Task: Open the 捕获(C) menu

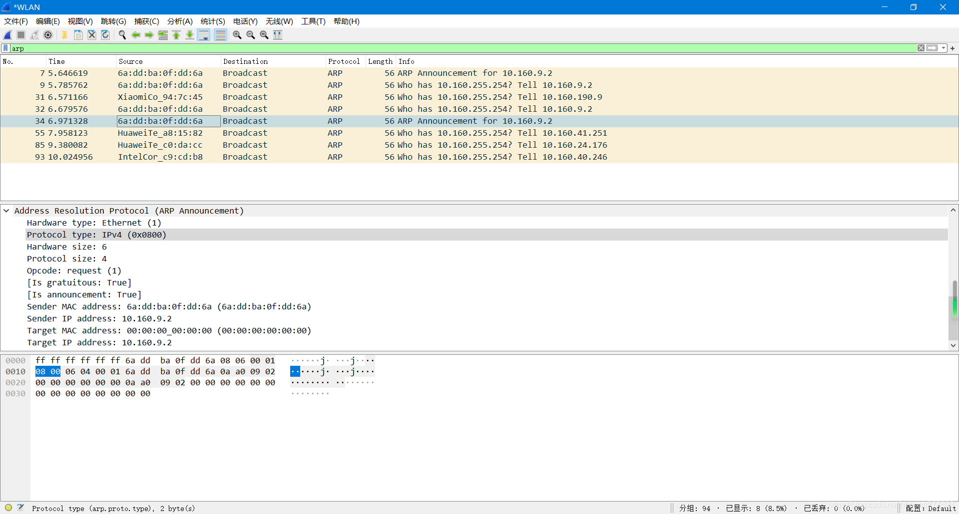Action: (147, 21)
